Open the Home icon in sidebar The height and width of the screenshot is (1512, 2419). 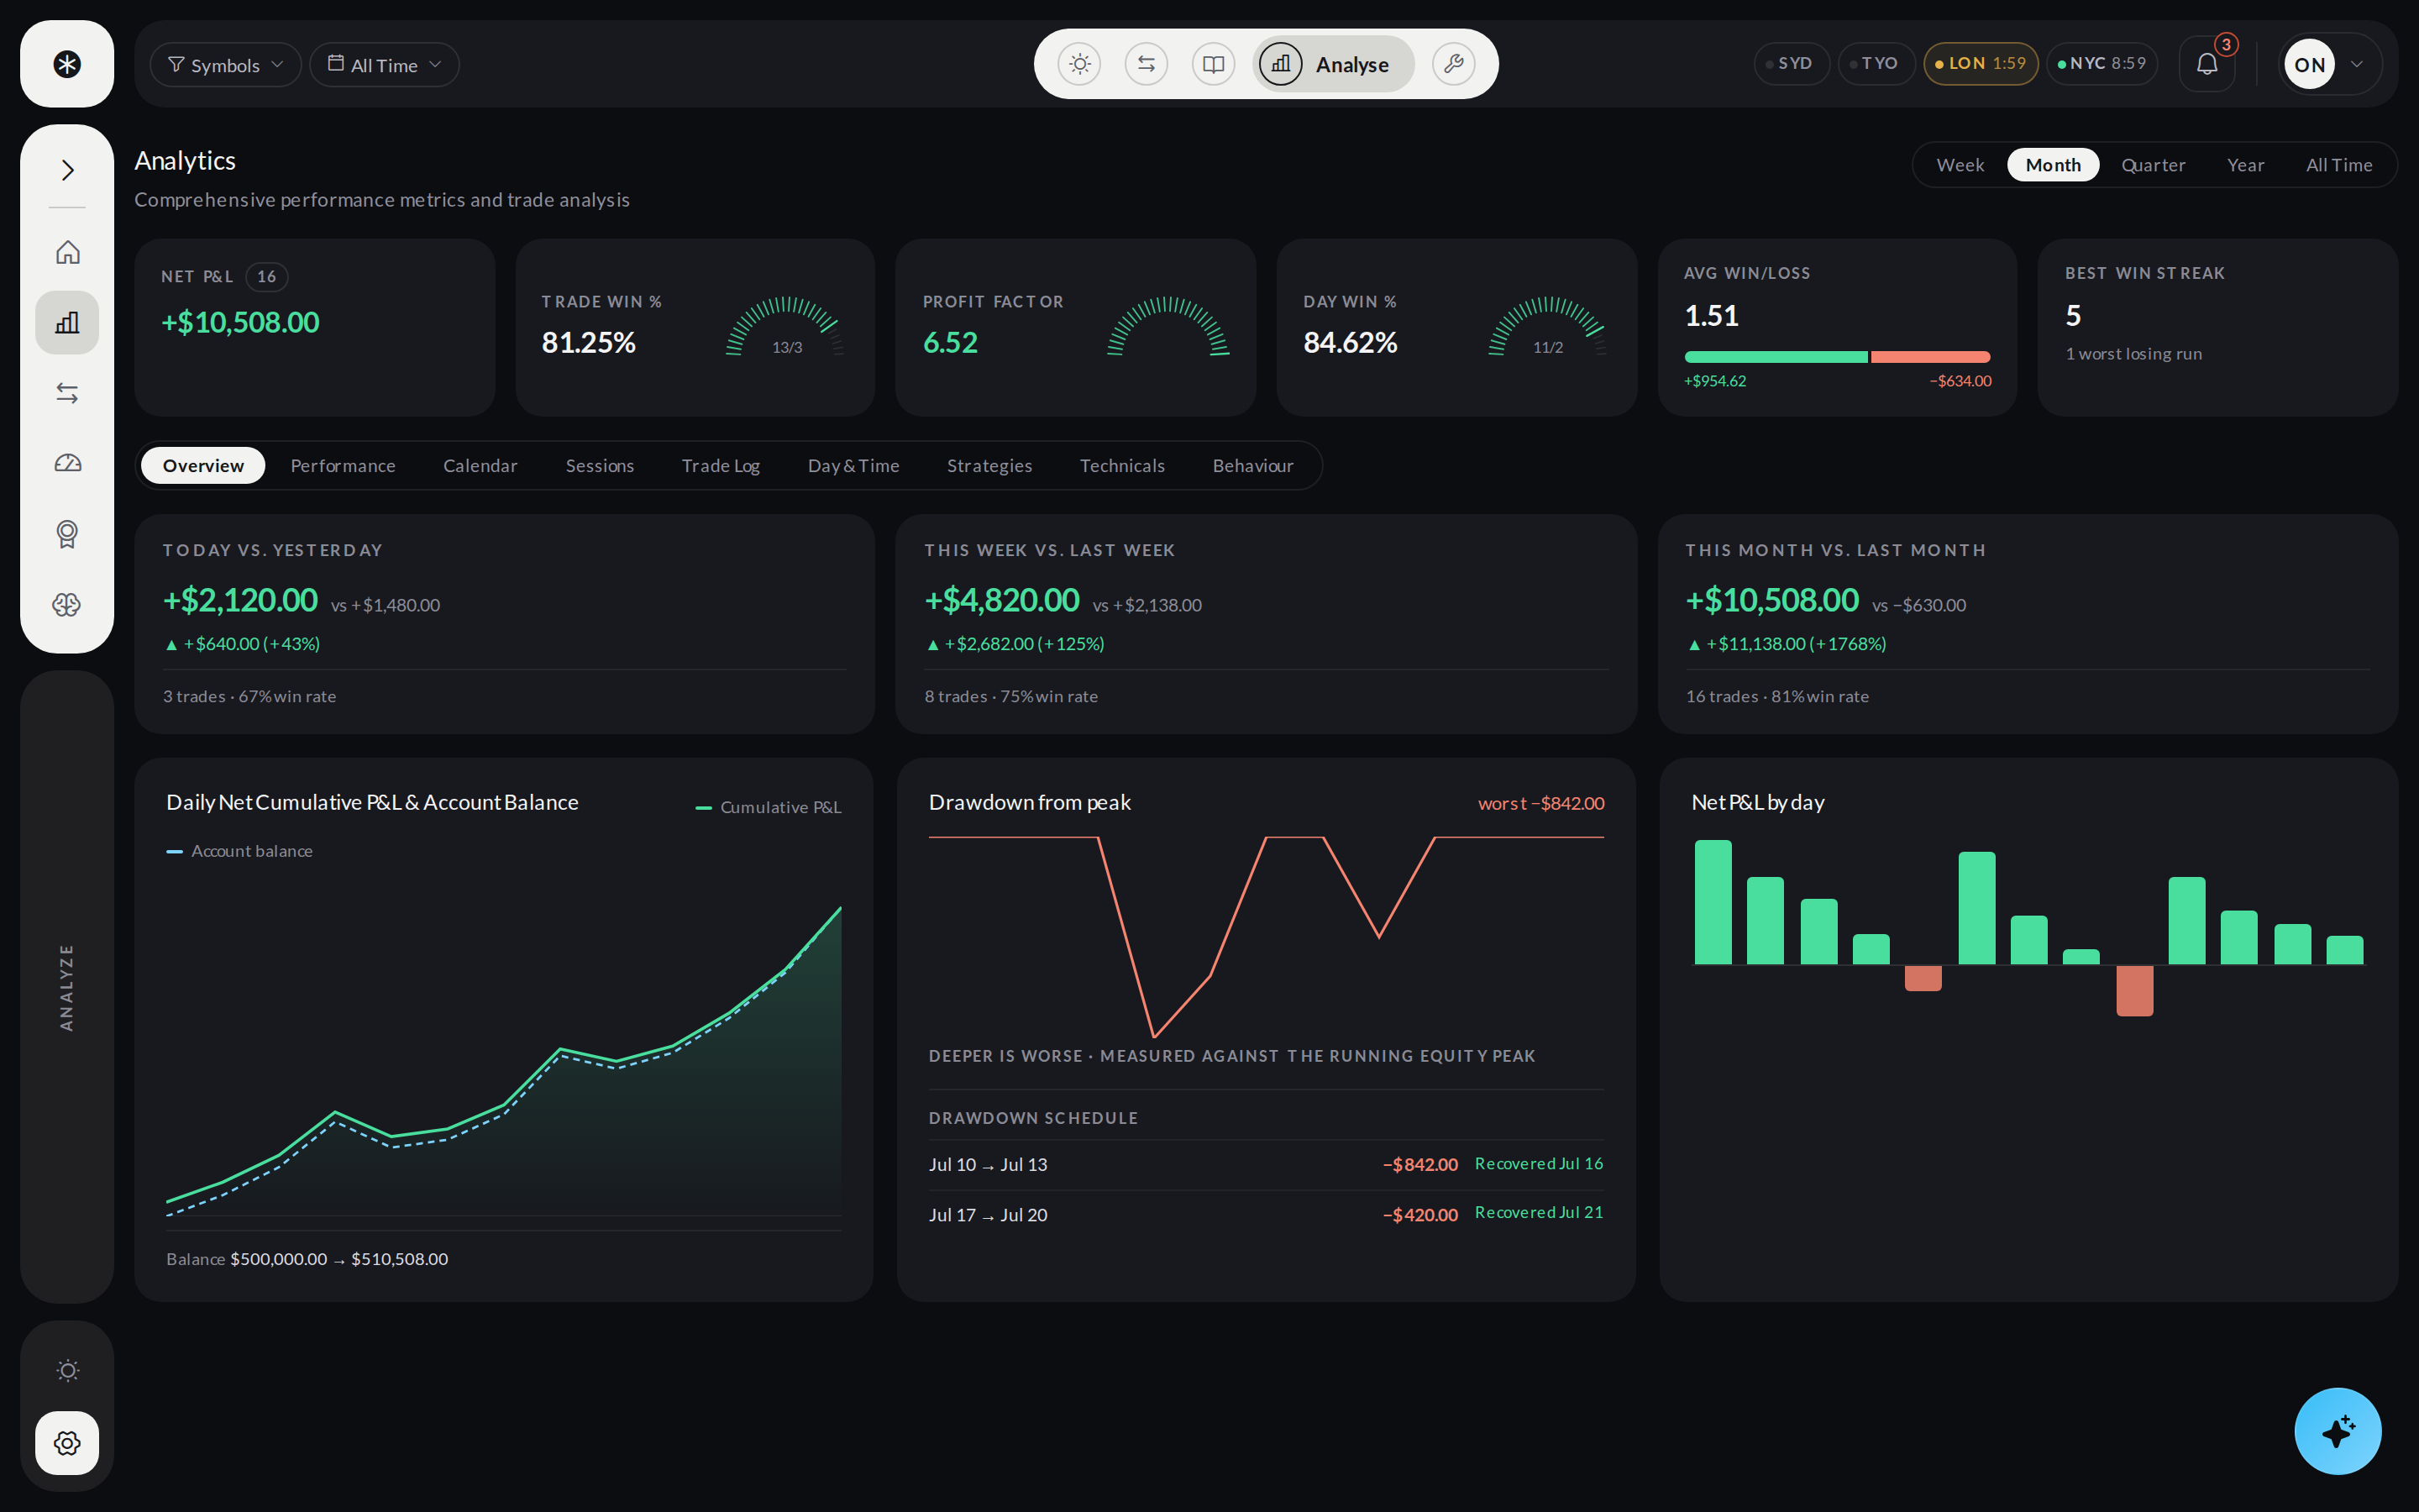click(67, 252)
